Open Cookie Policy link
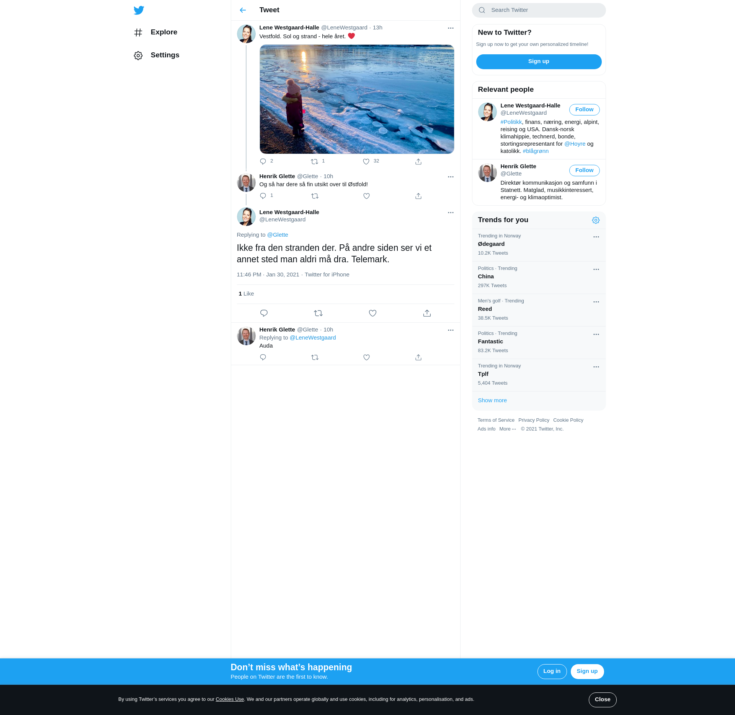The image size is (735, 715). tap(568, 420)
